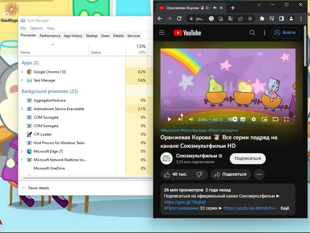Viewport: 310px width, 233px height.
Task: Click the YouTube page vertical scrollbar
Action: (x=305, y=46)
